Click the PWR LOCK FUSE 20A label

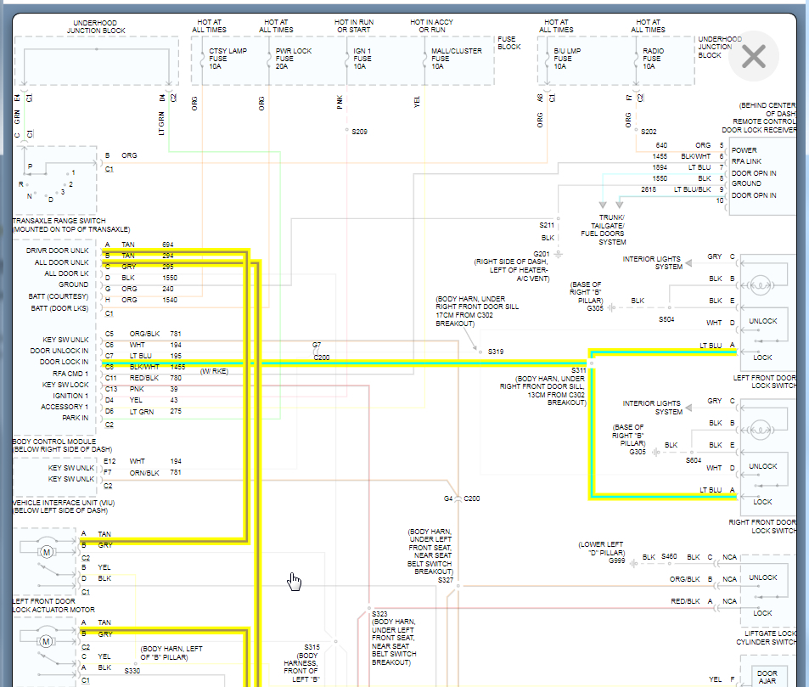coord(294,59)
